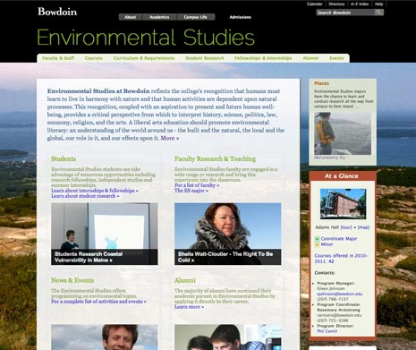The height and width of the screenshot is (350, 416).
Task: Click the Faculty Research & Teaching heading
Action: click(215, 158)
